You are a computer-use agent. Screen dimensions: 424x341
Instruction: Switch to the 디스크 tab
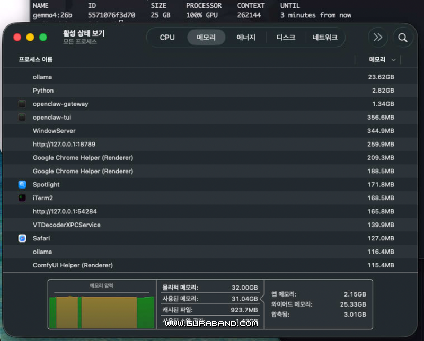point(286,38)
